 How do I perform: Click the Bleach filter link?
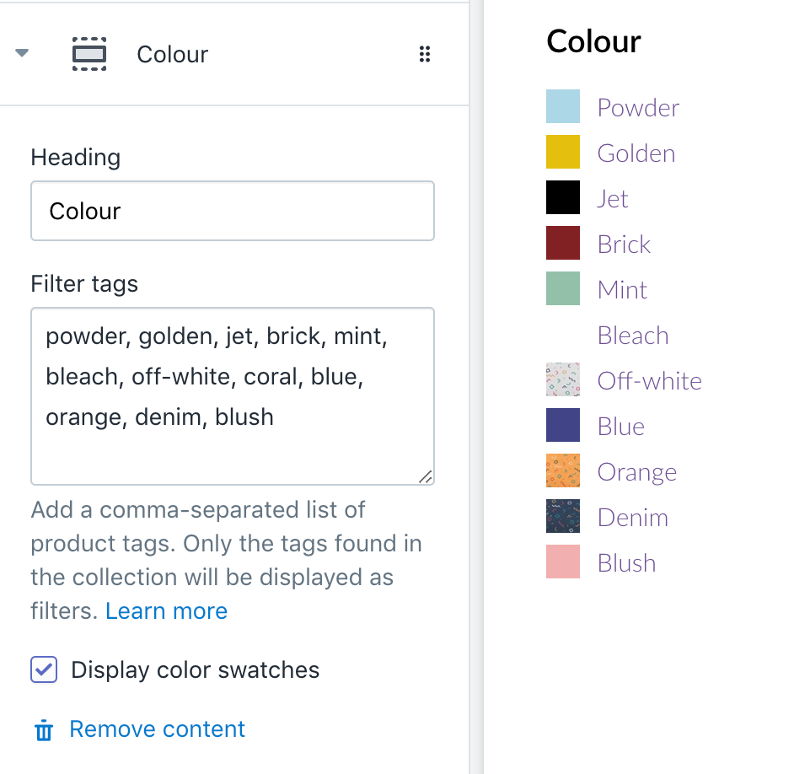pyautogui.click(x=632, y=336)
